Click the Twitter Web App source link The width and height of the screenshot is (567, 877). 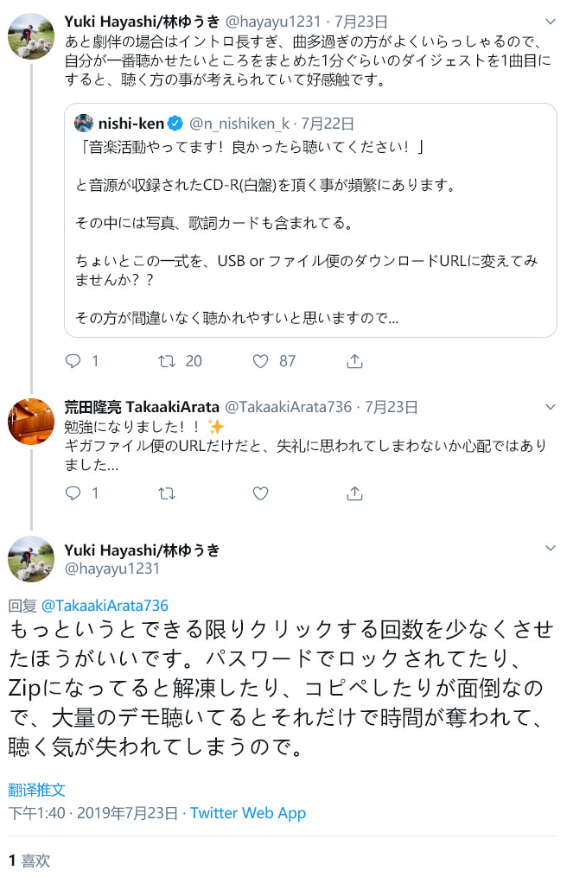(248, 813)
